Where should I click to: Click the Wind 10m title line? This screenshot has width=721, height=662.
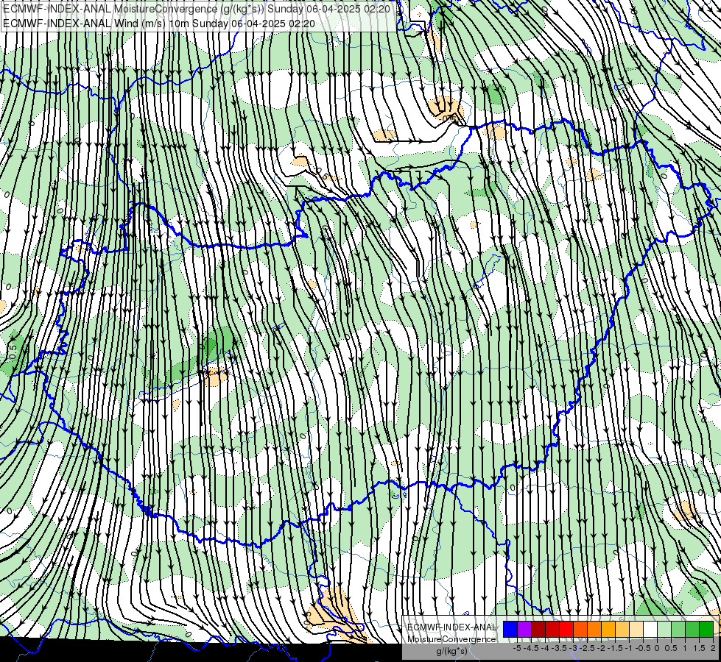click(x=159, y=23)
